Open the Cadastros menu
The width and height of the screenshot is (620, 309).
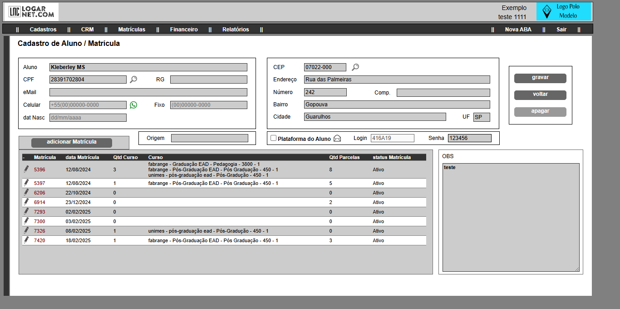pyautogui.click(x=43, y=30)
